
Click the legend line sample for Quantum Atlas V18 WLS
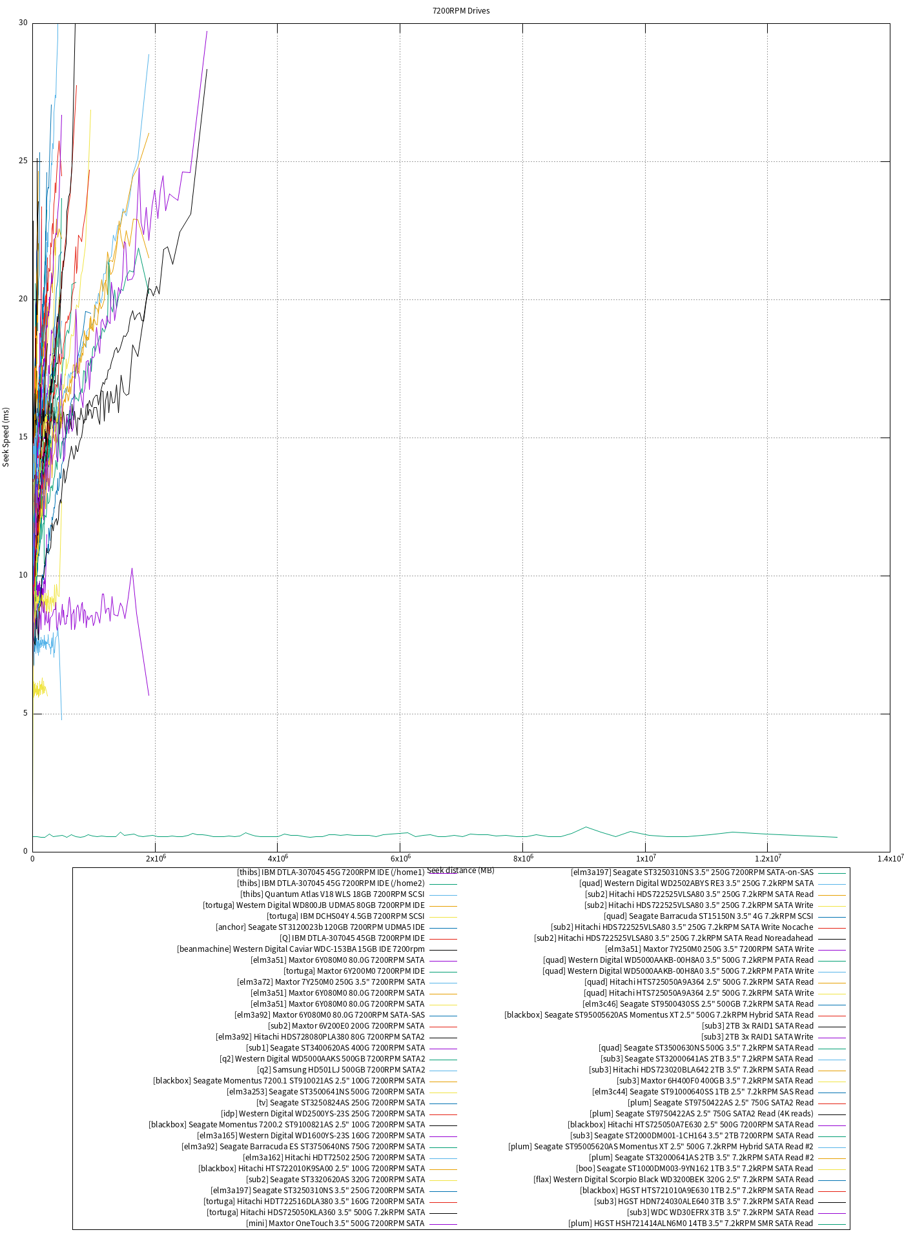tap(443, 894)
